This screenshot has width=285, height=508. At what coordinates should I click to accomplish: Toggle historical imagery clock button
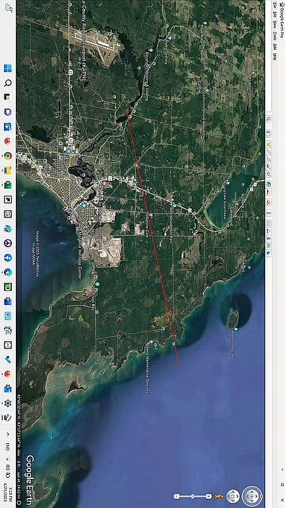[269, 185]
